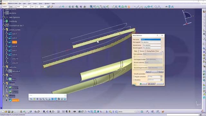
Task: Collapse the sweeps tree node
Action: 4,96
